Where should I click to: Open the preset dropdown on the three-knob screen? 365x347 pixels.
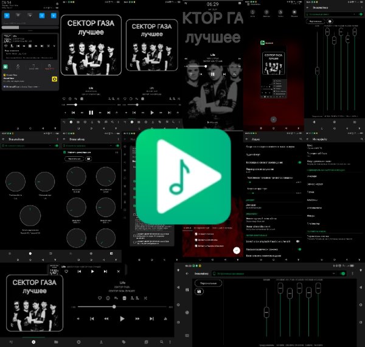pyautogui.click(x=50, y=146)
